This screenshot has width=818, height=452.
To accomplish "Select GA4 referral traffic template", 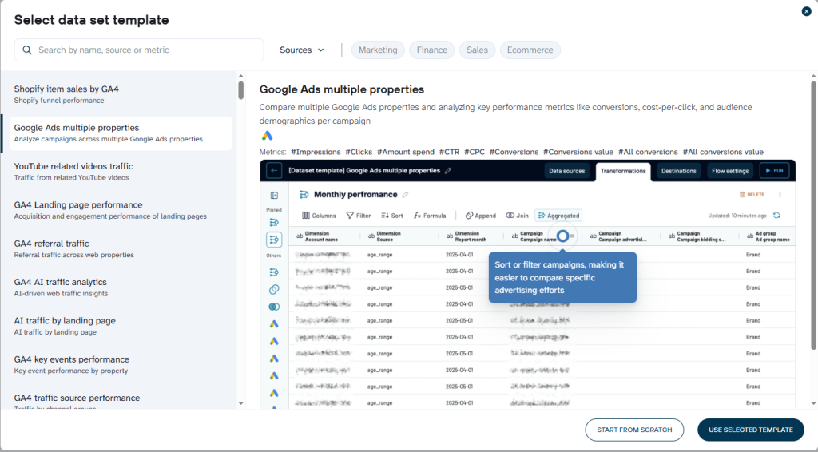I will [x=121, y=248].
